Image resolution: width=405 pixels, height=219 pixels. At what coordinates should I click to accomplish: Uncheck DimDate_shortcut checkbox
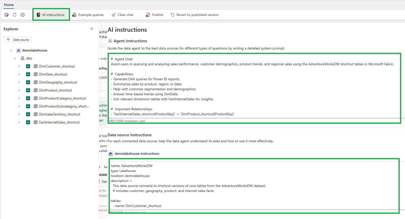pos(28,74)
